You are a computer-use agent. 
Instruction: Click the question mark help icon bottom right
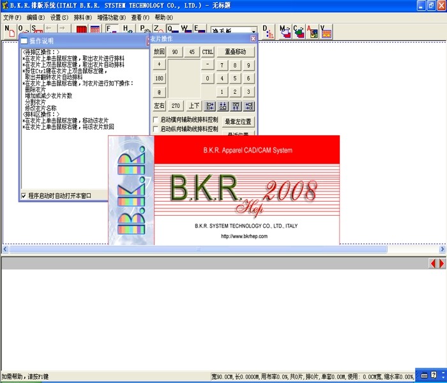point(434,375)
